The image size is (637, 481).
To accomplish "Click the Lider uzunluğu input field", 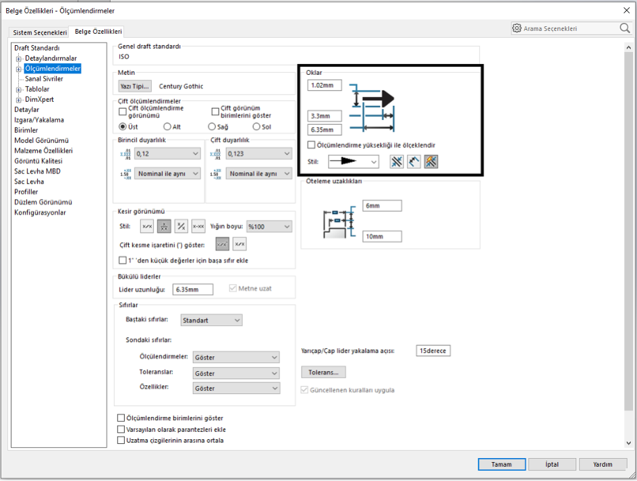I will (192, 289).
